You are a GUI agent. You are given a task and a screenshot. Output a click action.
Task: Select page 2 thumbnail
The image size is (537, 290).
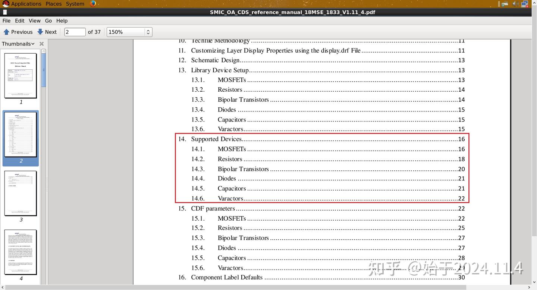[x=21, y=135]
